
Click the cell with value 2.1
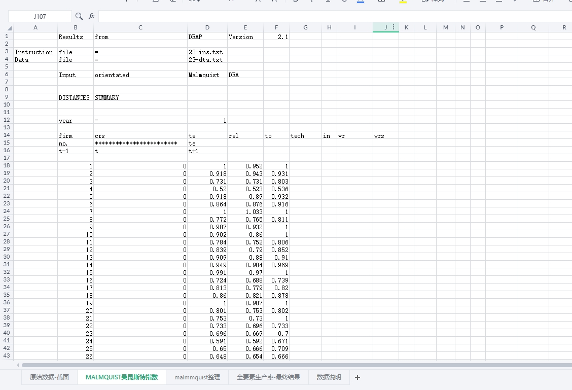(276, 37)
